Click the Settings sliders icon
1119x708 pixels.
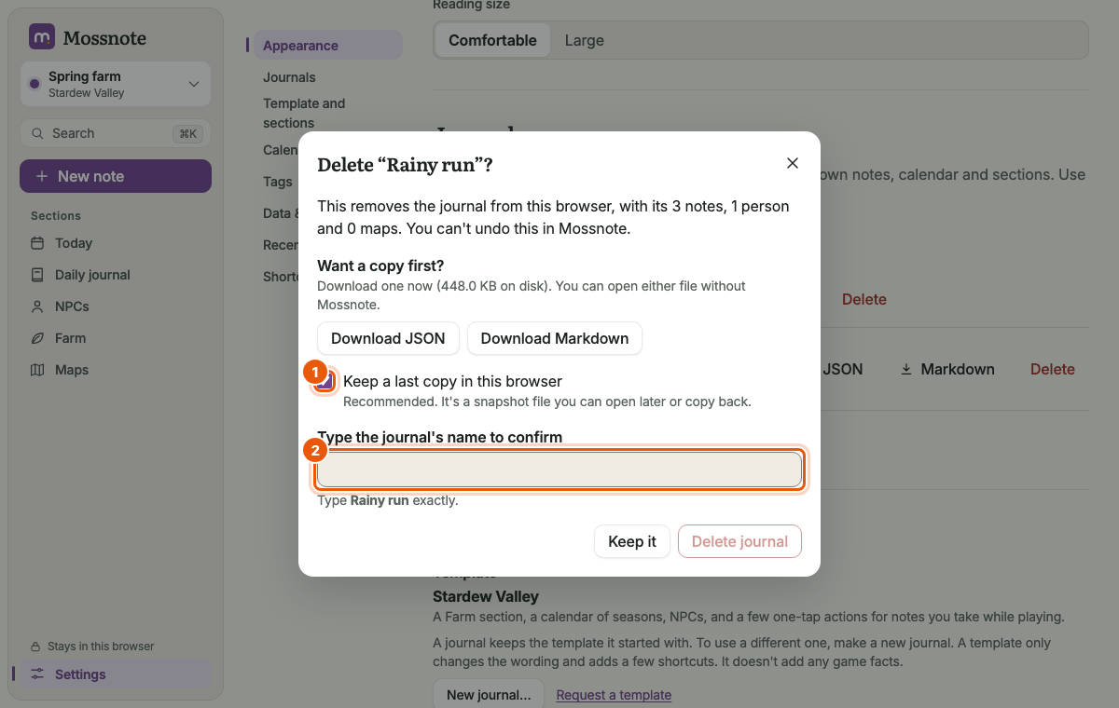(37, 674)
